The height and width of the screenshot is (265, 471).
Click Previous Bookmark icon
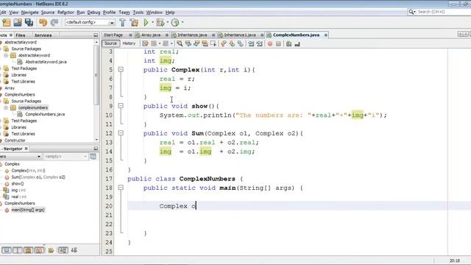(x=224, y=44)
